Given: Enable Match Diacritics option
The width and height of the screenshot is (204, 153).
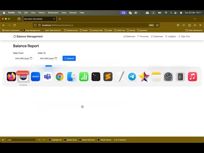Looking at the screenshot, I should 80,140.
